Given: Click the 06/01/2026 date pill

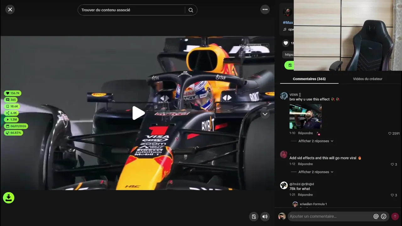Looking at the screenshot, I should click(16, 126).
